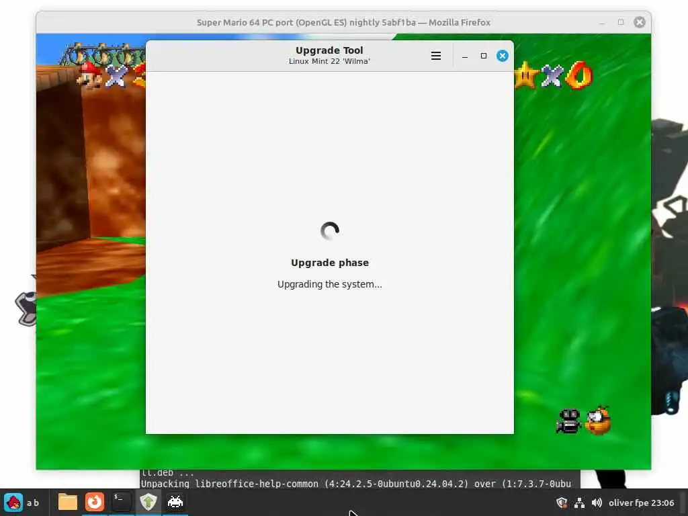Open the Upgrade Tool hamburger menu
Screen dimensions: 688x516
(435, 56)
